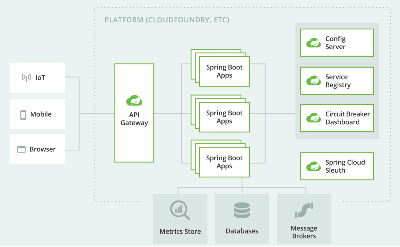Click the Service Registry leaf icon
This screenshot has height=247, width=400.
[313, 80]
